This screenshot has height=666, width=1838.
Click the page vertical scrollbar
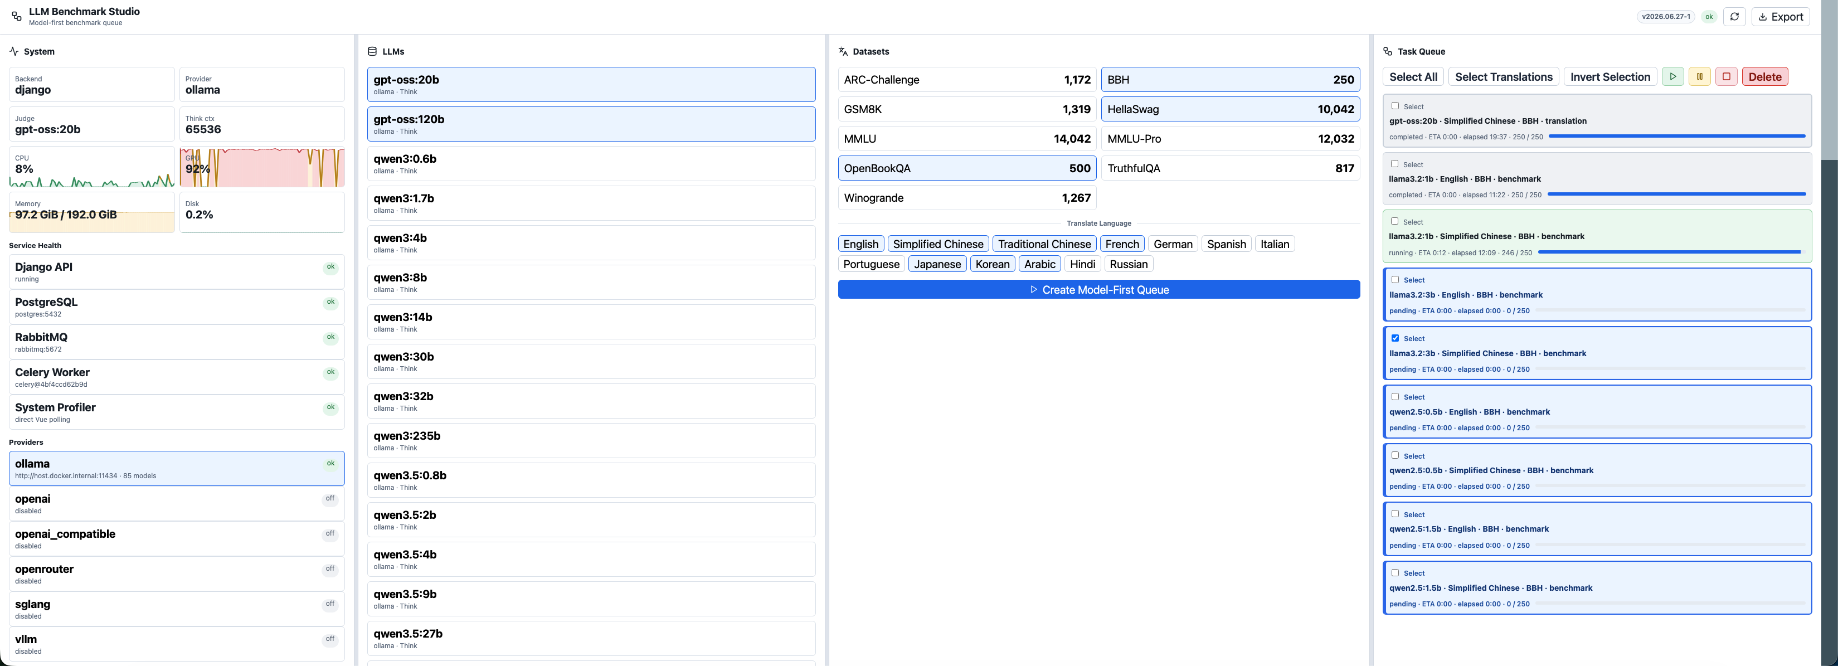coord(1829,333)
